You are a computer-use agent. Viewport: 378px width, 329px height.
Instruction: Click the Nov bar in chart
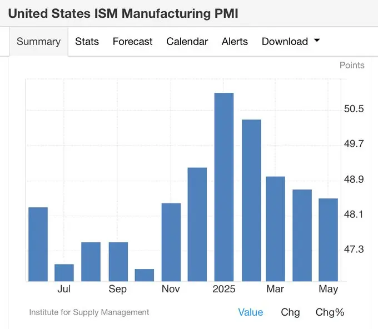coord(171,242)
